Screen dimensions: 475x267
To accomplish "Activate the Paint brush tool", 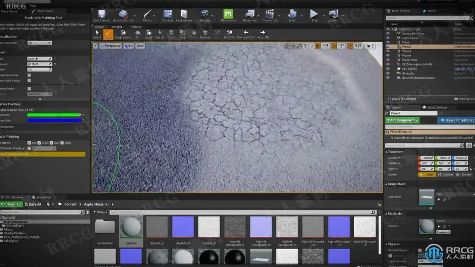I will tap(108, 34).
